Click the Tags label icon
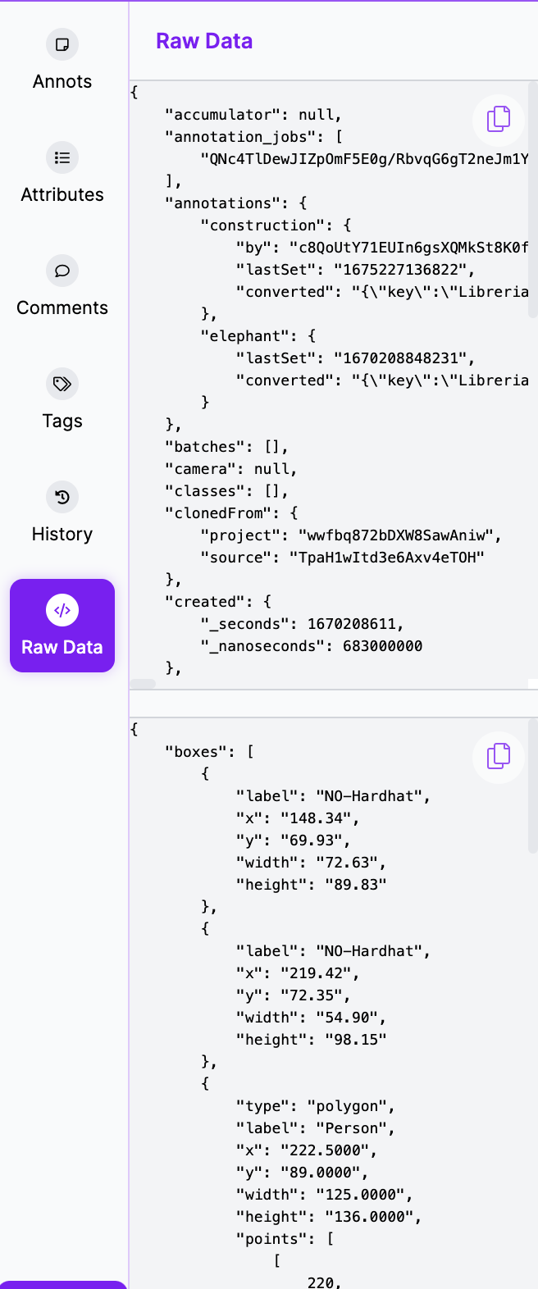Screen dimensions: 538x1289 click(62, 384)
